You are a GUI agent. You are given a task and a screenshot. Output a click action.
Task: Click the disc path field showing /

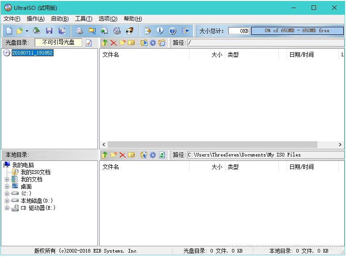pyautogui.click(x=266, y=43)
